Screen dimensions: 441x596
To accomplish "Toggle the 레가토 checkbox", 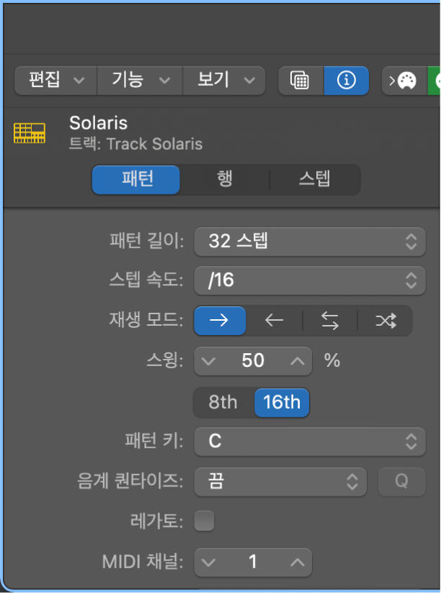I will pyautogui.click(x=205, y=521).
